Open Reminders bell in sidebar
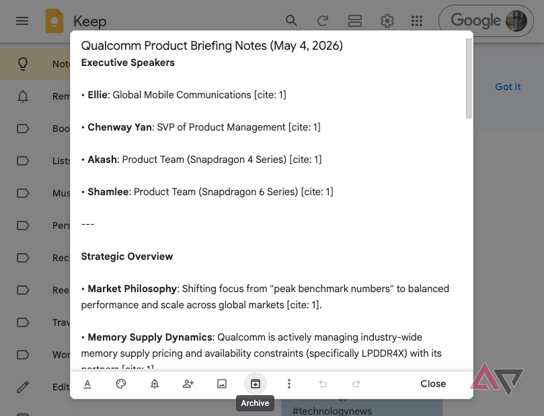The width and height of the screenshot is (544, 416). (x=23, y=96)
